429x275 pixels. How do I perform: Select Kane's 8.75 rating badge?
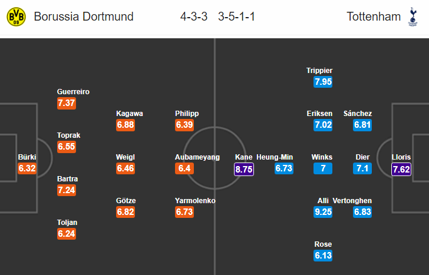[x=244, y=169]
